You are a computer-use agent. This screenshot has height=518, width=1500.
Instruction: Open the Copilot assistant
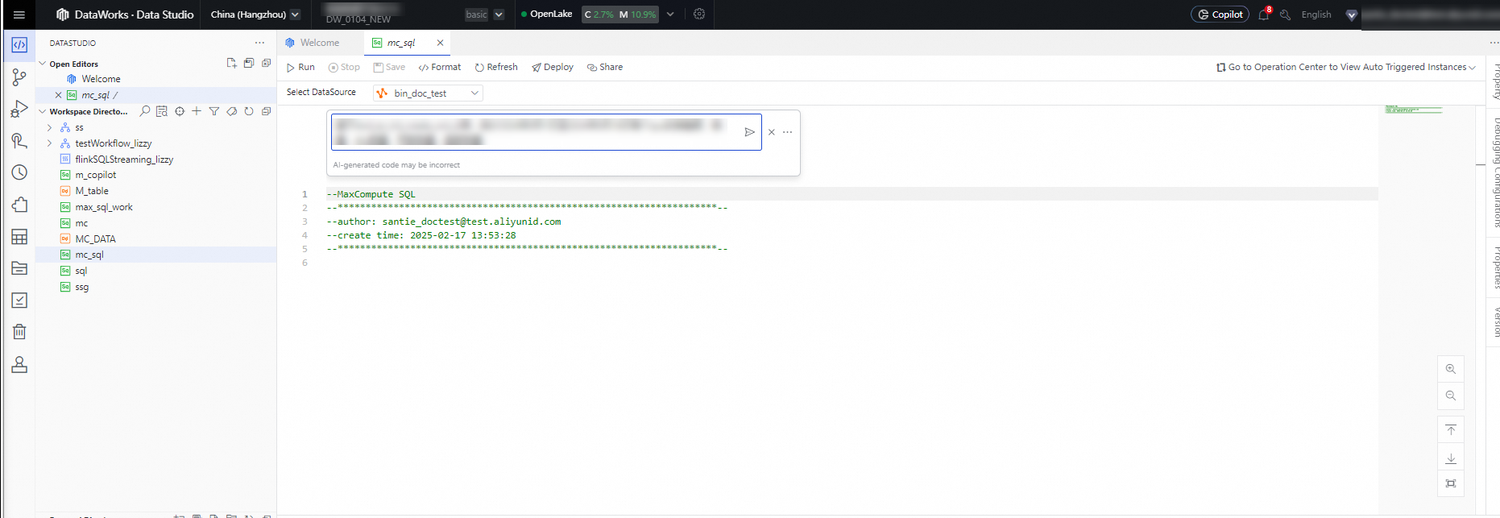[x=1220, y=15]
